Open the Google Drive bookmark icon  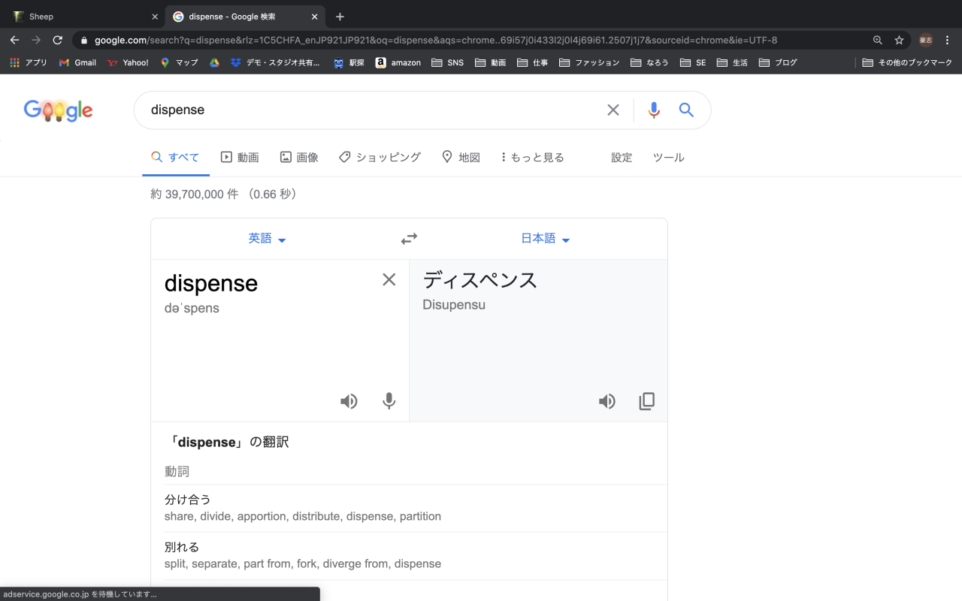[214, 62]
